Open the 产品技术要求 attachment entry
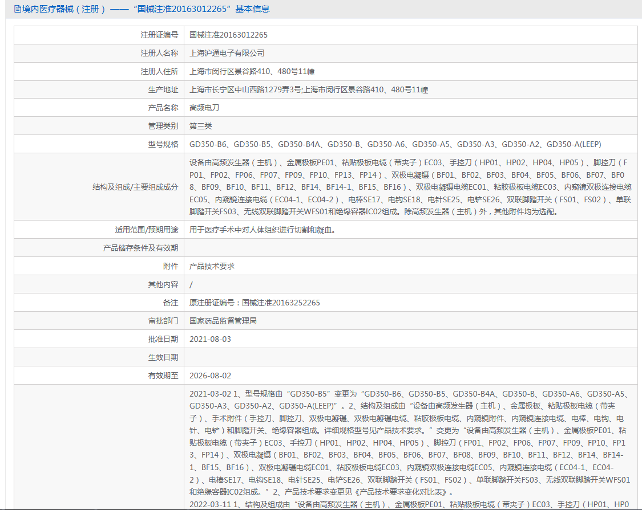 coord(212,266)
